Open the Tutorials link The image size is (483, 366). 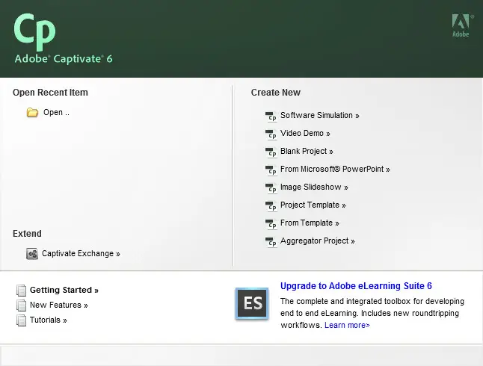click(49, 320)
